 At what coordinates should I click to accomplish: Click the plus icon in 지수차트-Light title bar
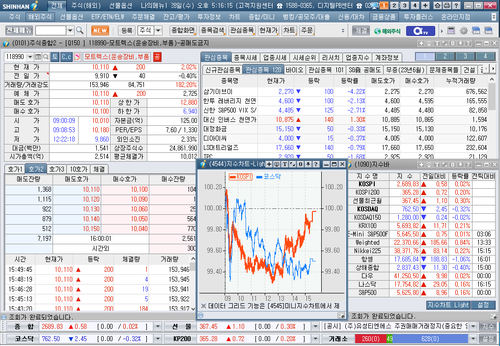tap(269, 164)
